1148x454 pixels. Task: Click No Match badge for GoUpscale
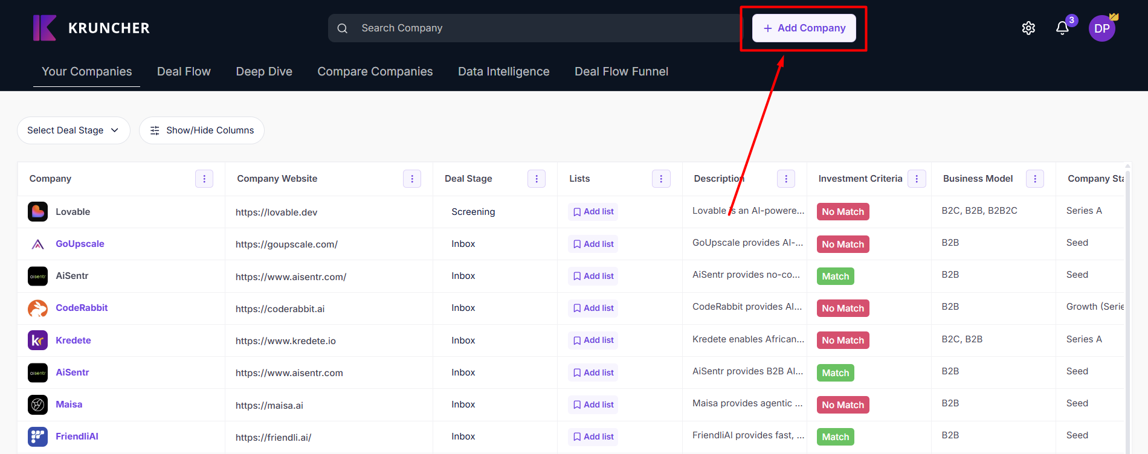(x=843, y=245)
